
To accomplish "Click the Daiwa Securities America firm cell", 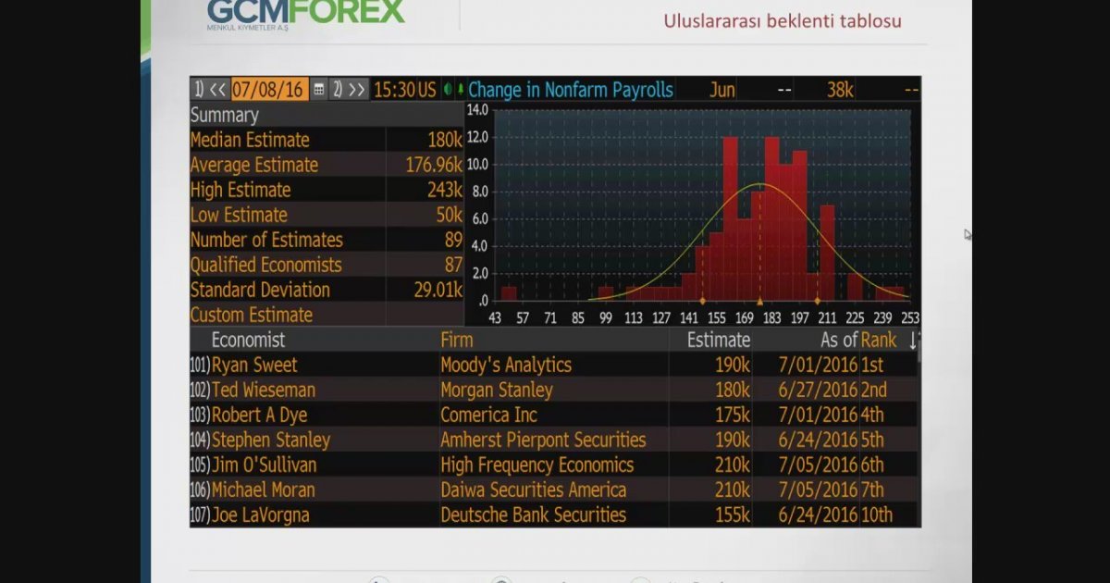I will 534,490.
